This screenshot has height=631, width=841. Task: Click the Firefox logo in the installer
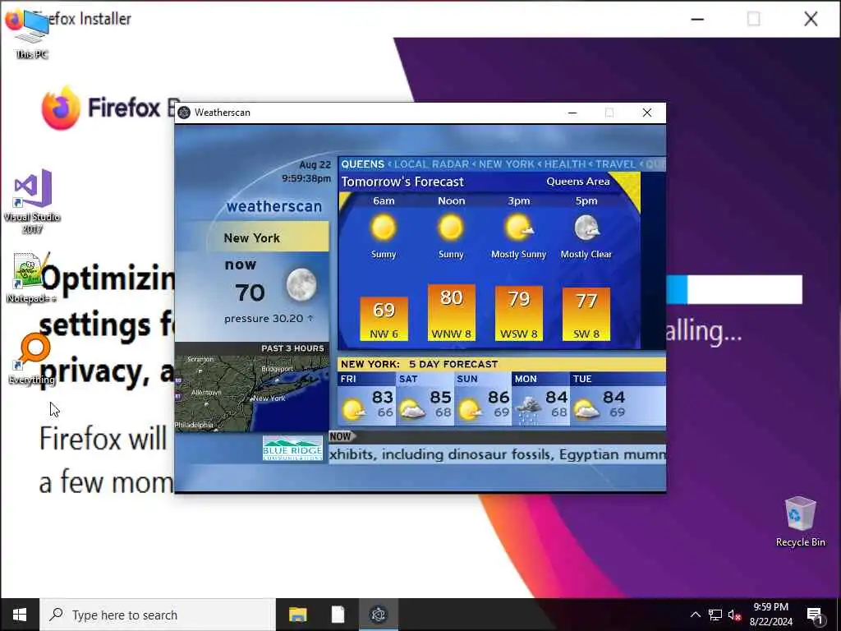[x=61, y=108]
